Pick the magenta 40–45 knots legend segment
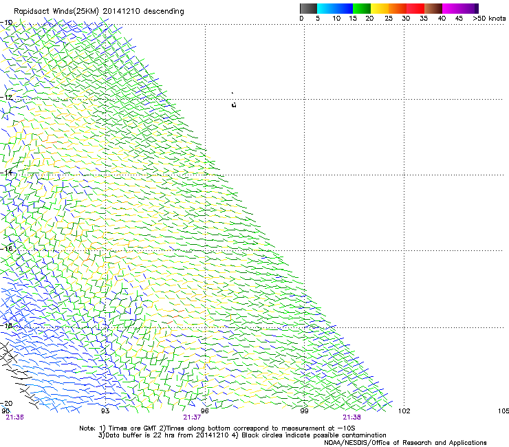509x447 pixels. 451,8
